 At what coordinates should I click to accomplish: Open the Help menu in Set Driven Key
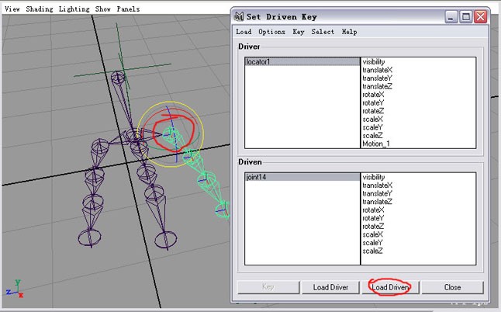coord(349,32)
